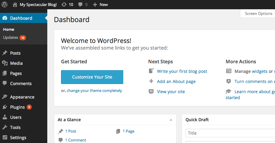Click the plus New content icon
Image resolution: width=275 pixels, height=143 pixels.
tap(95, 4)
